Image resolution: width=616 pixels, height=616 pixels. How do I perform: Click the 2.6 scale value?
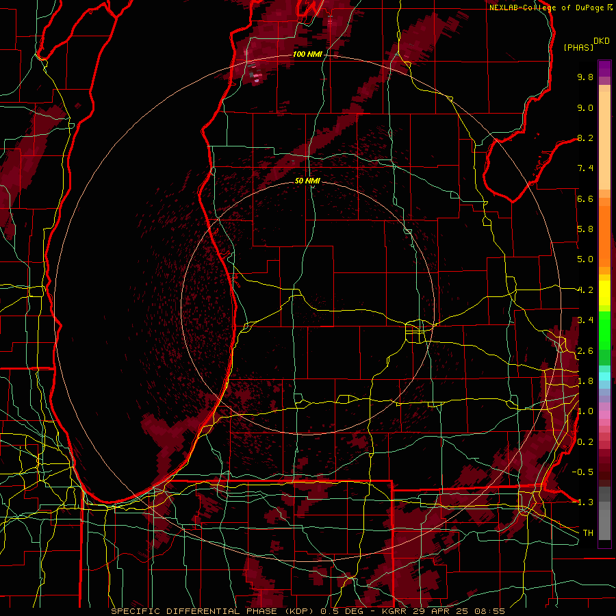click(x=585, y=350)
